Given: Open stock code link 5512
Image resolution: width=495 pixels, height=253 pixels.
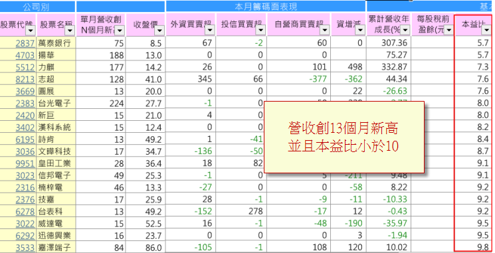Looking at the screenshot, I should pos(25,67).
